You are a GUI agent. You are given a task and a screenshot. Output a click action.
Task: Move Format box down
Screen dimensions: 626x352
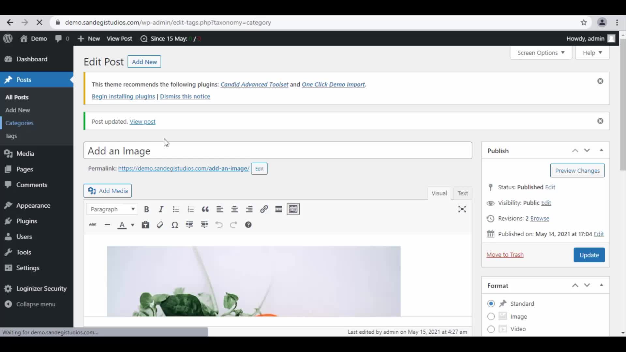click(x=587, y=286)
